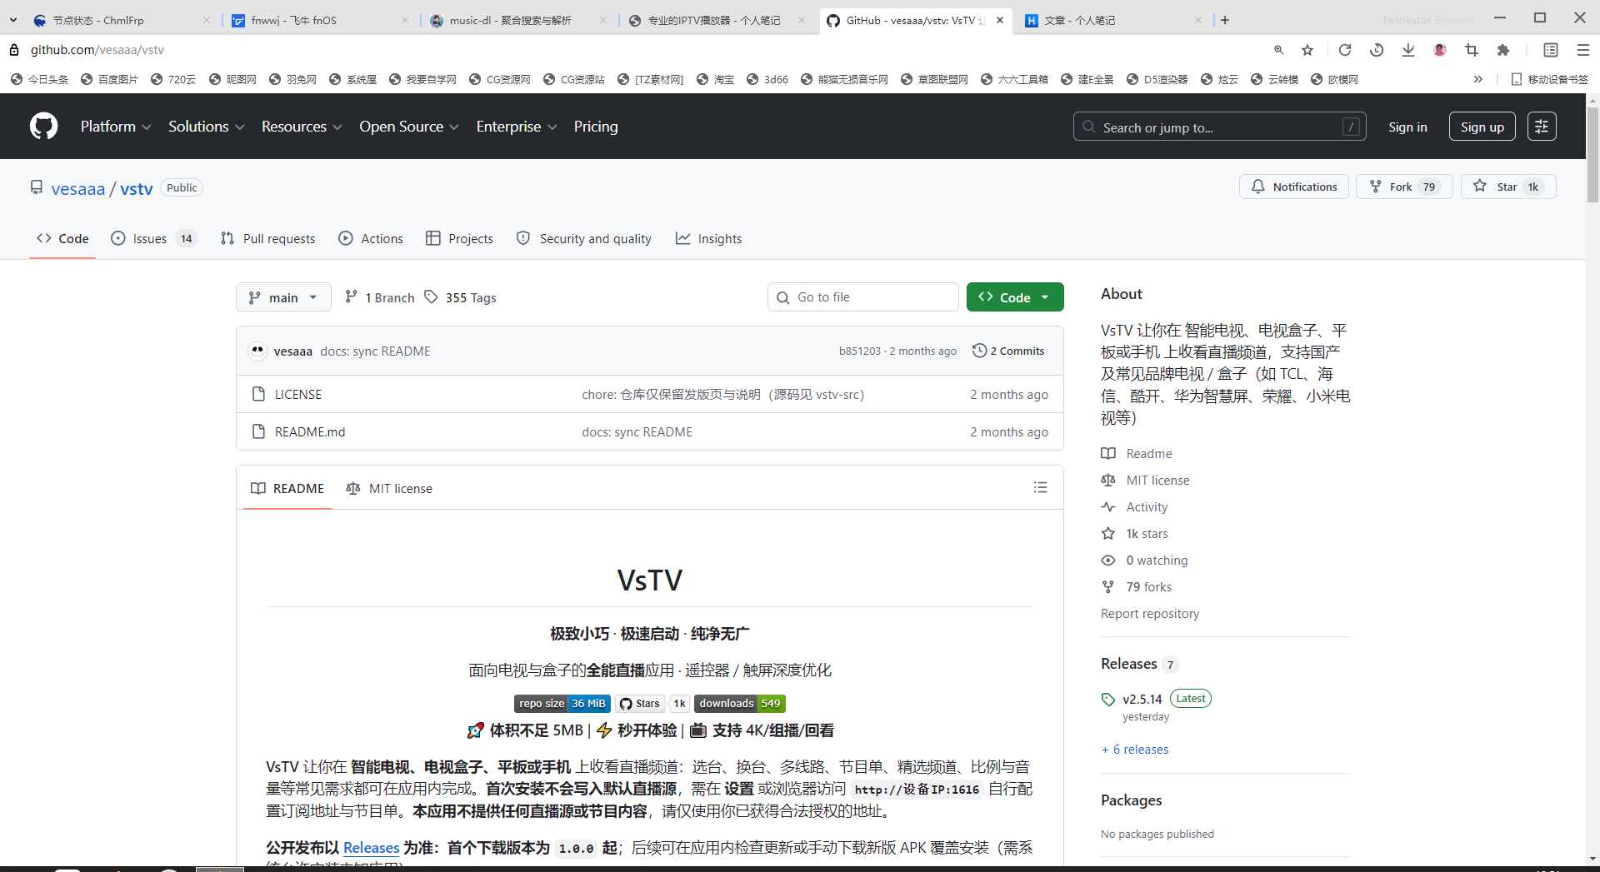Star the repository with the Star button

pos(1508,187)
